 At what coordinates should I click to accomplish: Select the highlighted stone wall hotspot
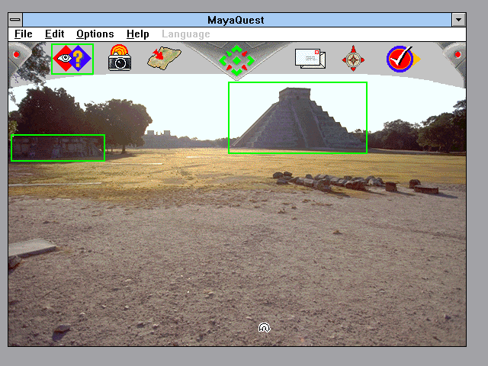pos(58,148)
